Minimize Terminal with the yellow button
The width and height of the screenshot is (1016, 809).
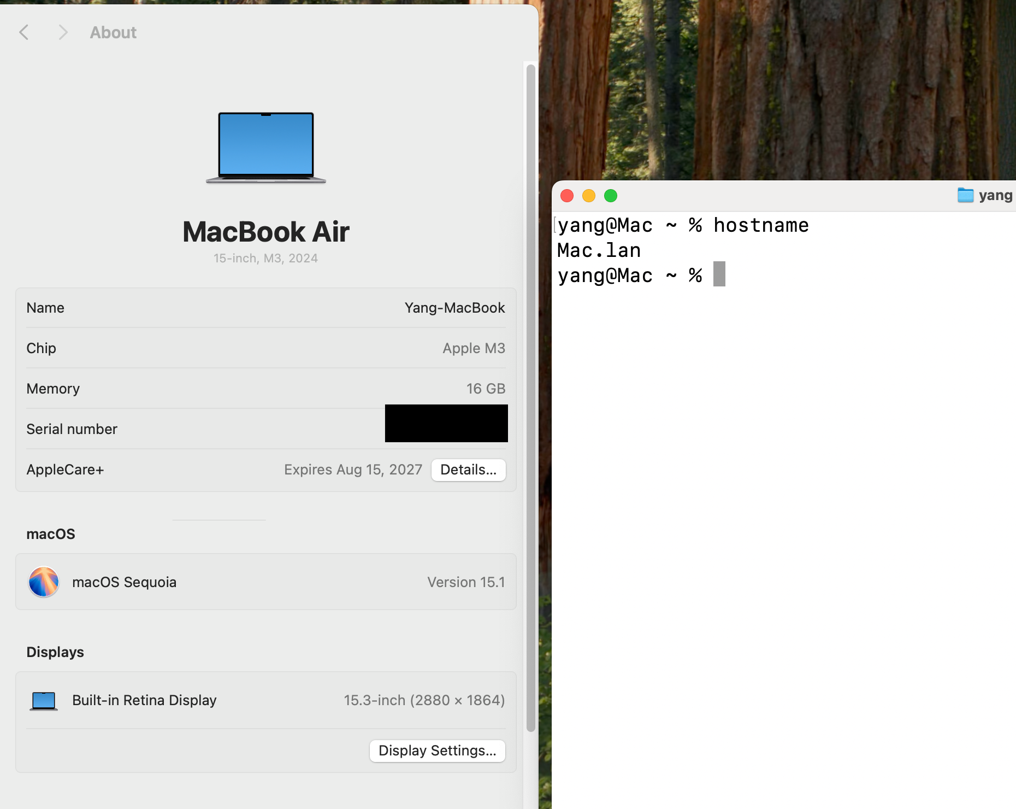tap(589, 196)
